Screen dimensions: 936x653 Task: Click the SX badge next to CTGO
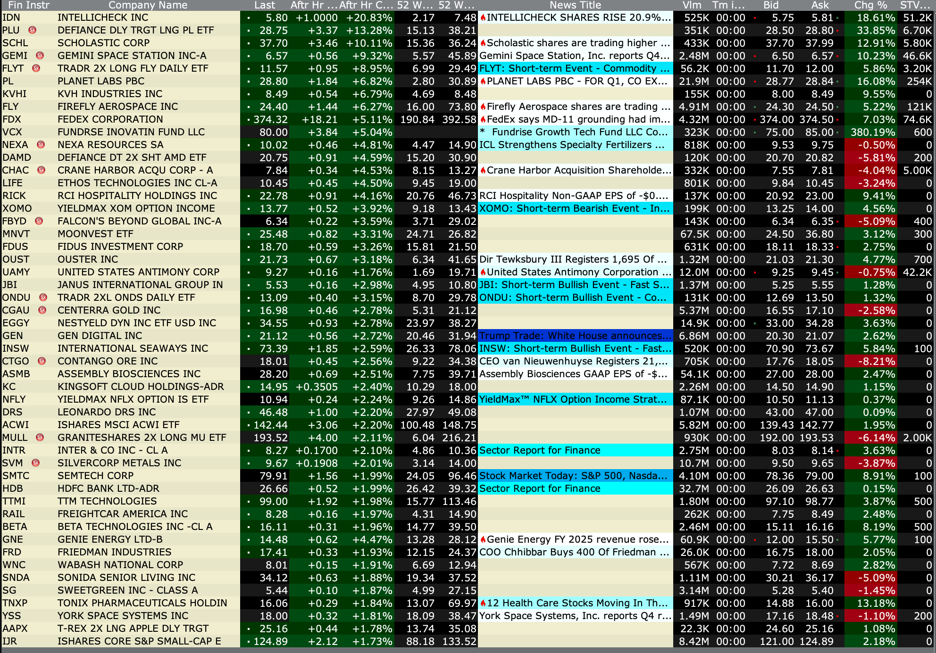[42, 361]
